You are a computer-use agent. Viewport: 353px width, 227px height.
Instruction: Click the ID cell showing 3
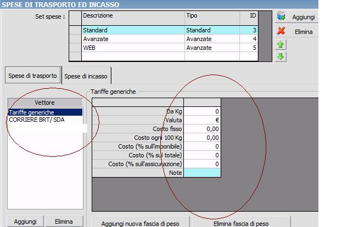(x=249, y=30)
